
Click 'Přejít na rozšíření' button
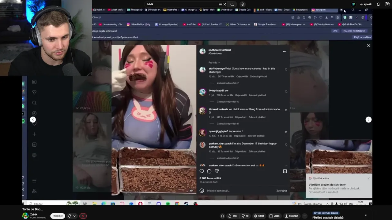(x=363, y=37)
